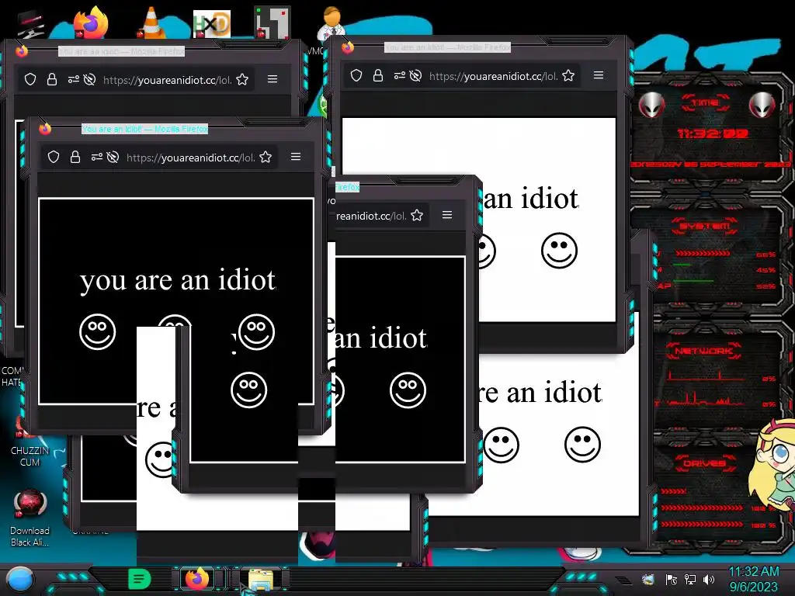Open the File Explorer taskbar icon
The width and height of the screenshot is (795, 596).
261,580
